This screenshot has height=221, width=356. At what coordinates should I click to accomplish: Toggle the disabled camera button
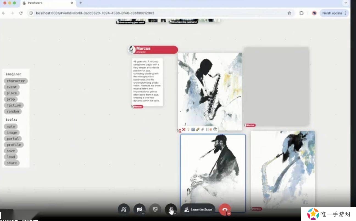139,209
